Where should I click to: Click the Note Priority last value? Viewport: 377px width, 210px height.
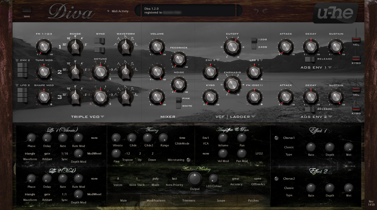174,179
